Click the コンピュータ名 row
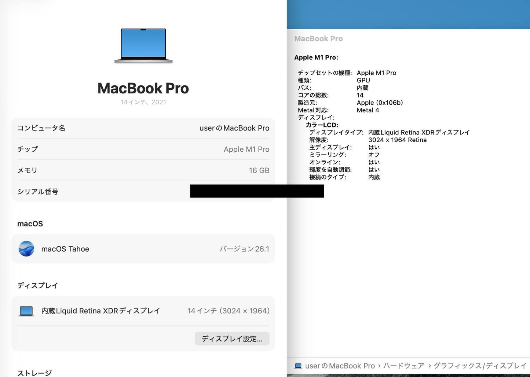This screenshot has width=530, height=377. pos(143,128)
